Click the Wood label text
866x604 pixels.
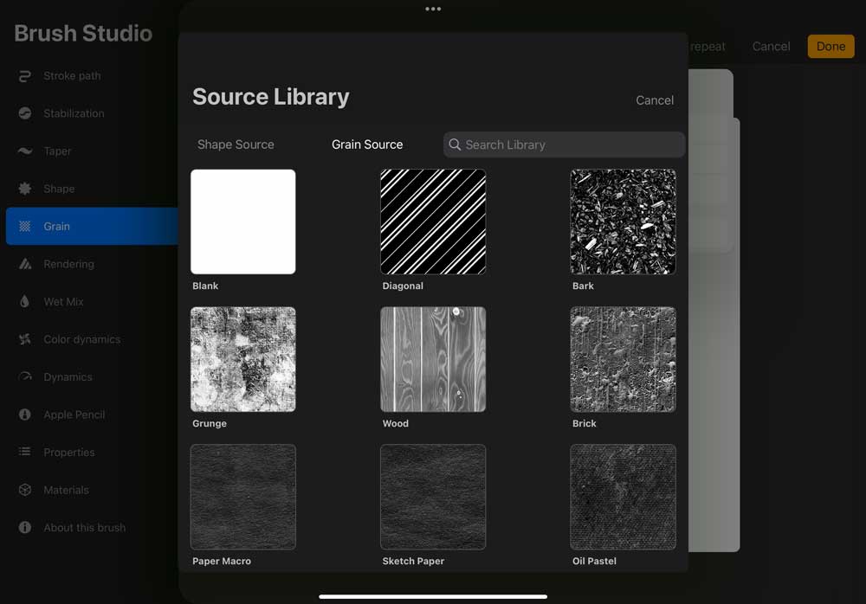[396, 423]
